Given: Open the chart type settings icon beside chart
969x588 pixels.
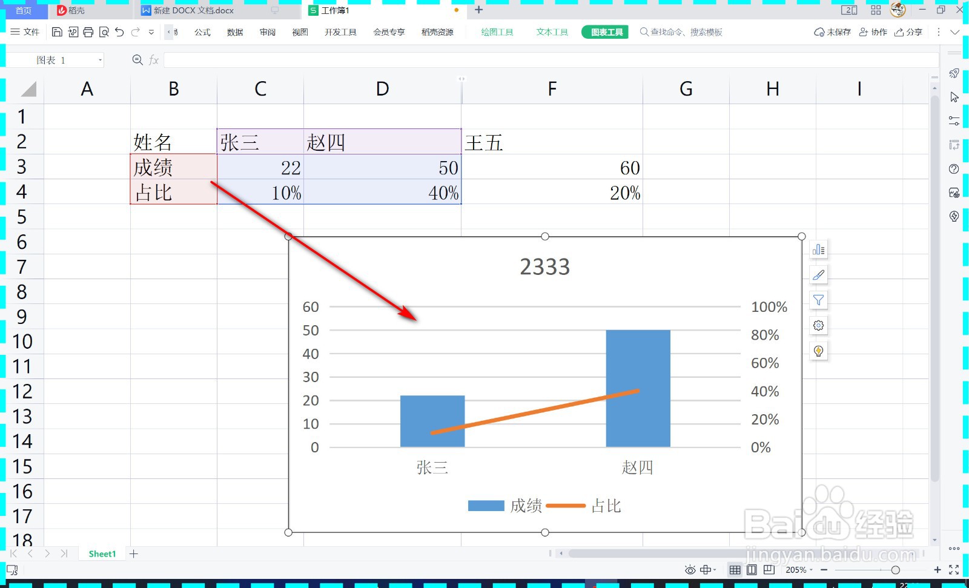Looking at the screenshot, I should [x=818, y=249].
